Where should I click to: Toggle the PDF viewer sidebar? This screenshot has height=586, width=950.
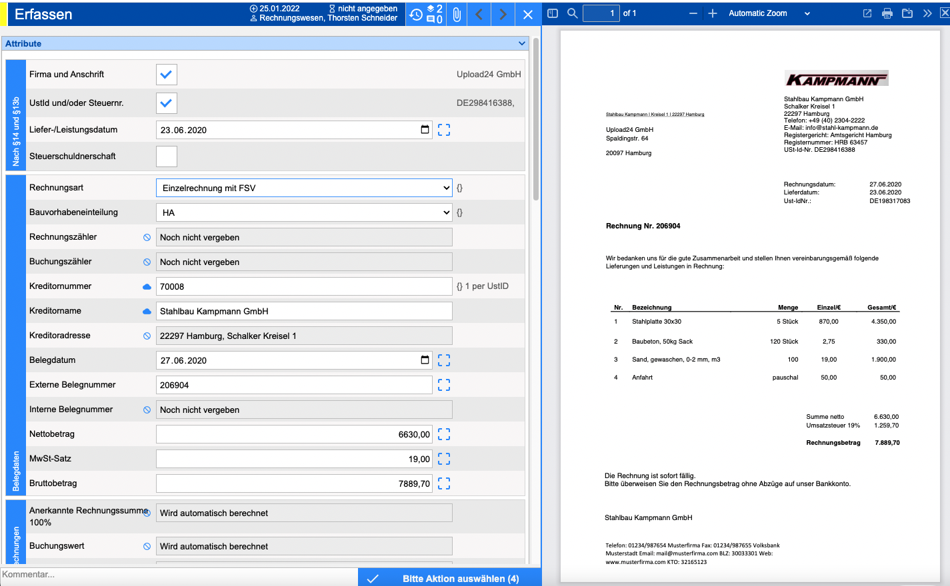553,13
